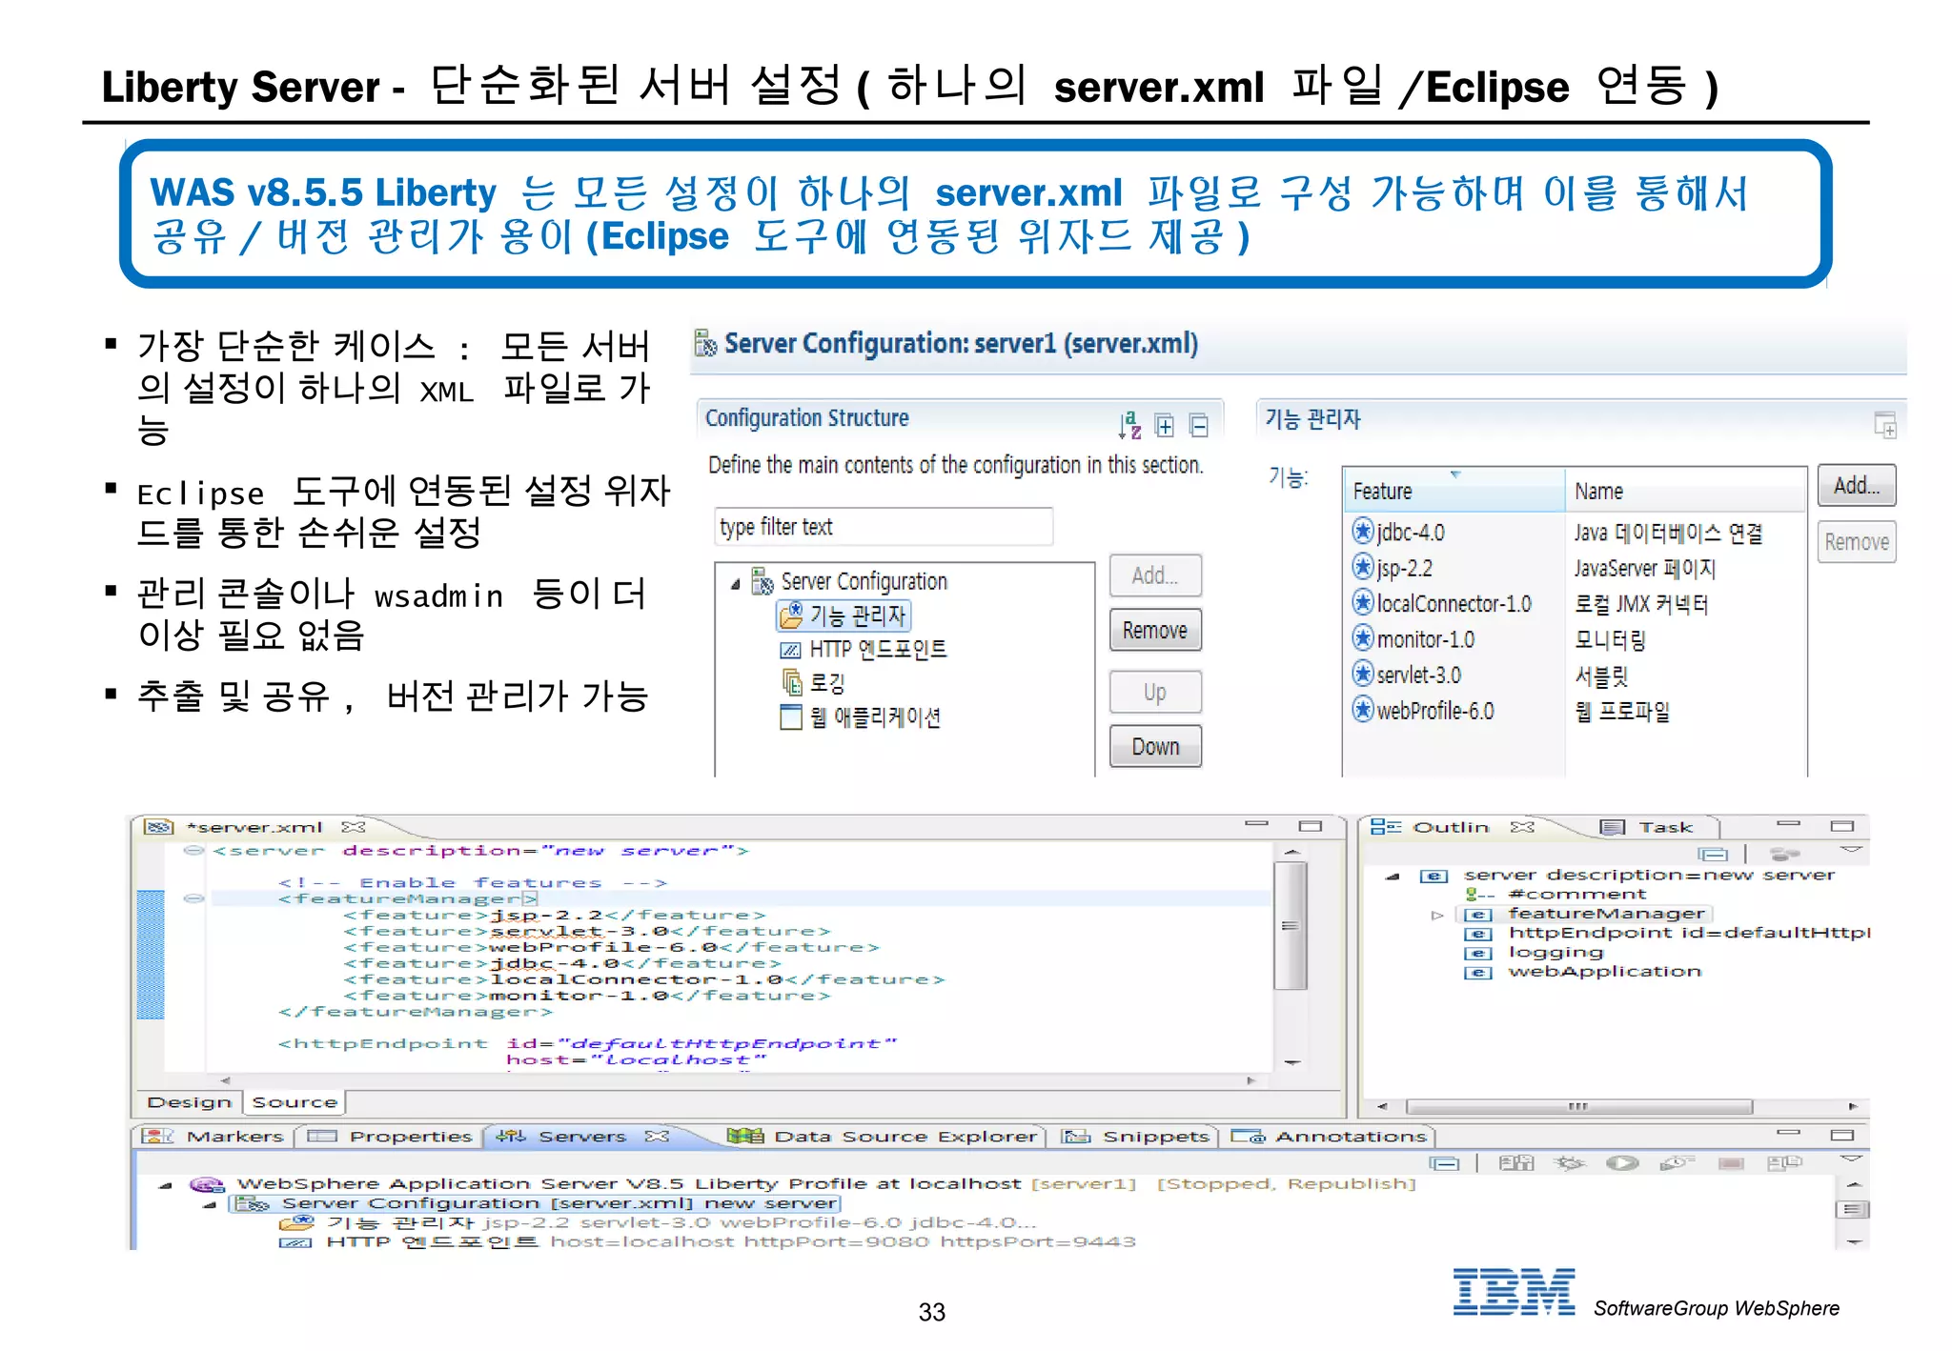Click the Collapse All icon in the Servers toolbar

[x=1445, y=1163]
